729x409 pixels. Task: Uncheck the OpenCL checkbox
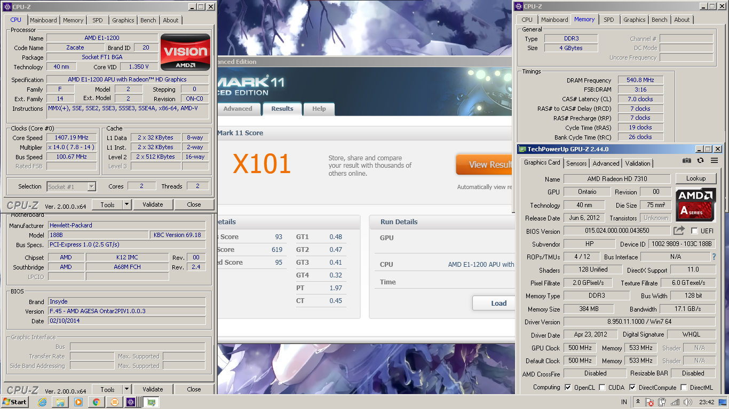568,387
